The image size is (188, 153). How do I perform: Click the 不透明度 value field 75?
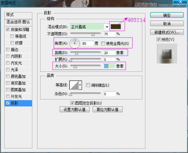(109, 34)
